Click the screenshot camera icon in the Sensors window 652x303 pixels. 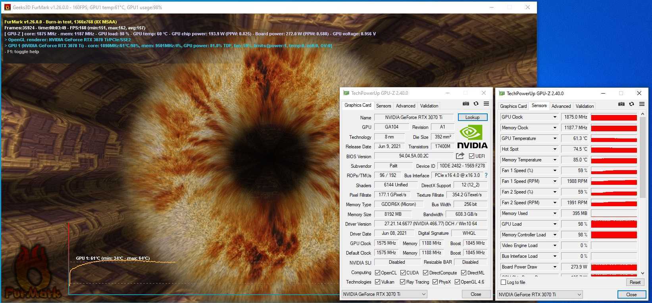point(621,104)
